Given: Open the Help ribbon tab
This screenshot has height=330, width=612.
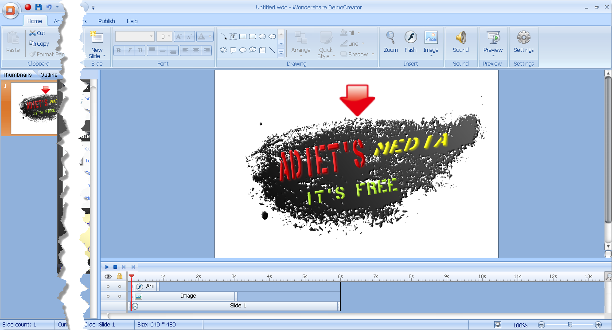Looking at the screenshot, I should [132, 21].
